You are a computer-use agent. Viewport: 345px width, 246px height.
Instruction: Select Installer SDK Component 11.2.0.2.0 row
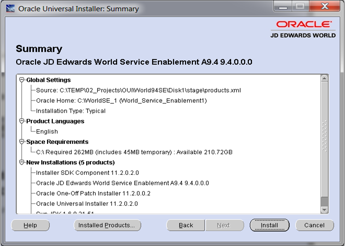click(x=87, y=173)
